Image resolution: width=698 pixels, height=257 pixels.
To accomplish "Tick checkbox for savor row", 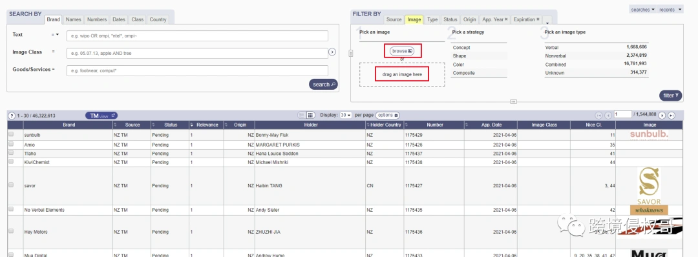I will click(x=11, y=185).
